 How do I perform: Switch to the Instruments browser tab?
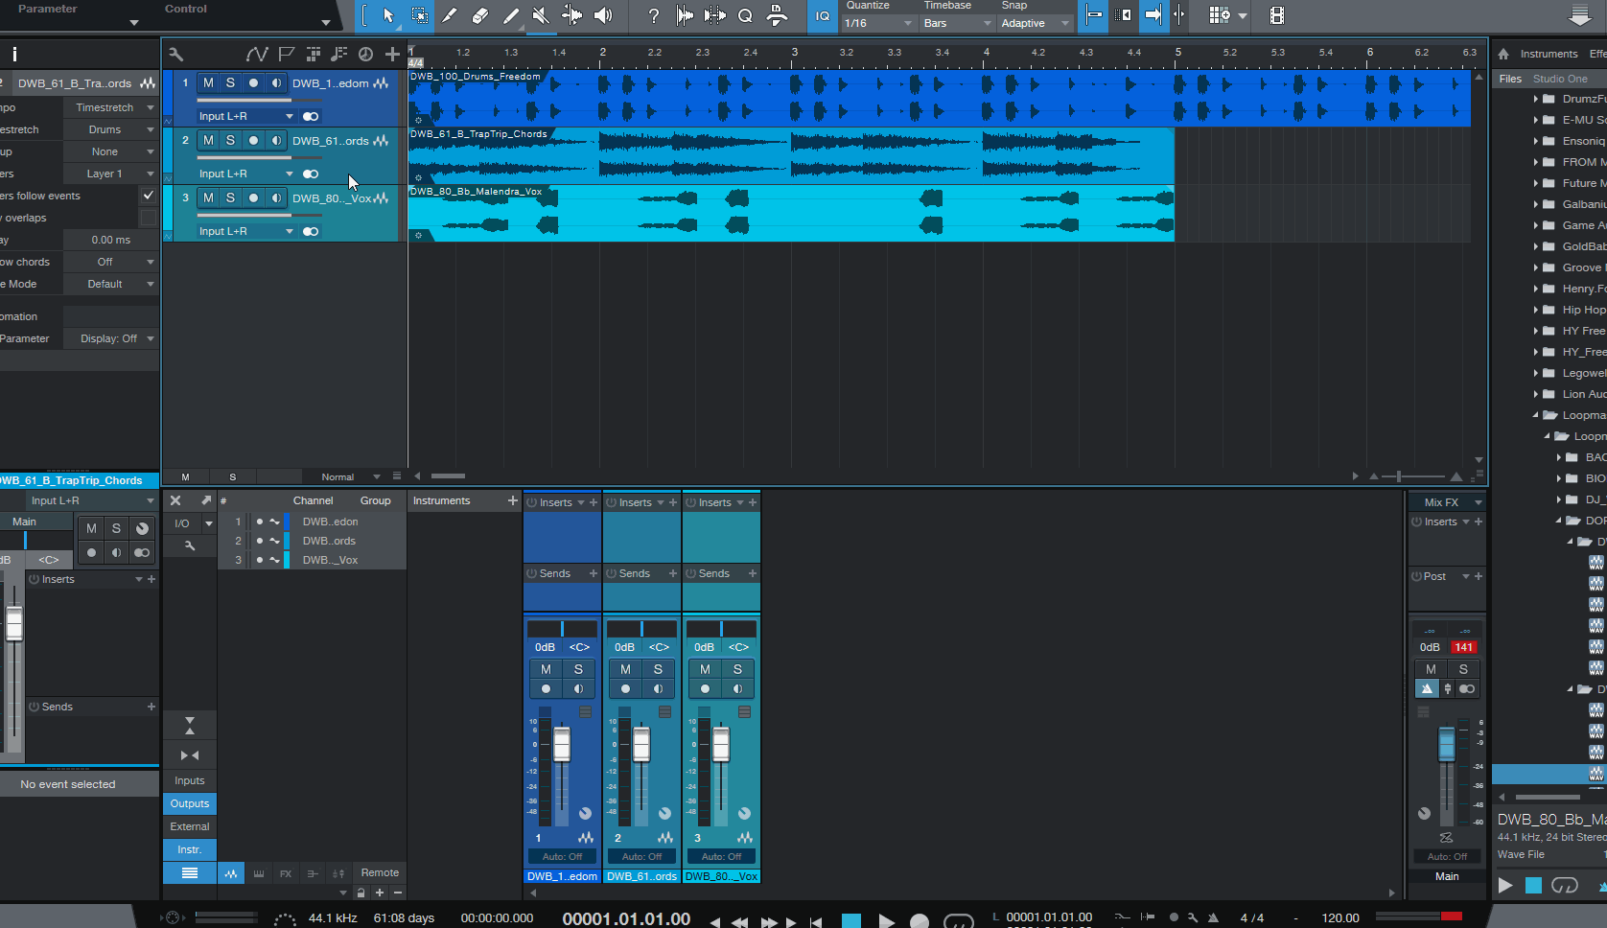(1548, 54)
